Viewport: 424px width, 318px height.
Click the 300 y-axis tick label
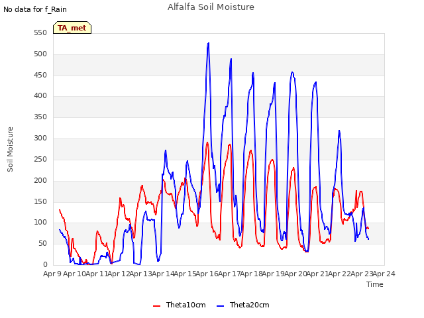point(40,138)
